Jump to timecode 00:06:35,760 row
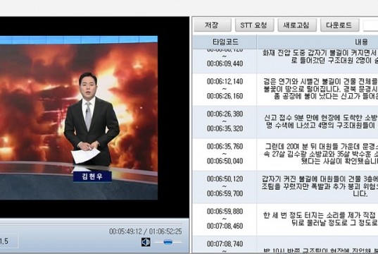Viewport: 378px width, 254px height. click(x=225, y=154)
